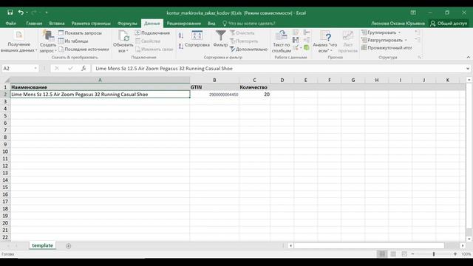Click Общий доступ share button
The image size is (473, 266).
449,23
